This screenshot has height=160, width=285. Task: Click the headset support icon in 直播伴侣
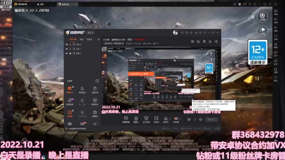182,33
